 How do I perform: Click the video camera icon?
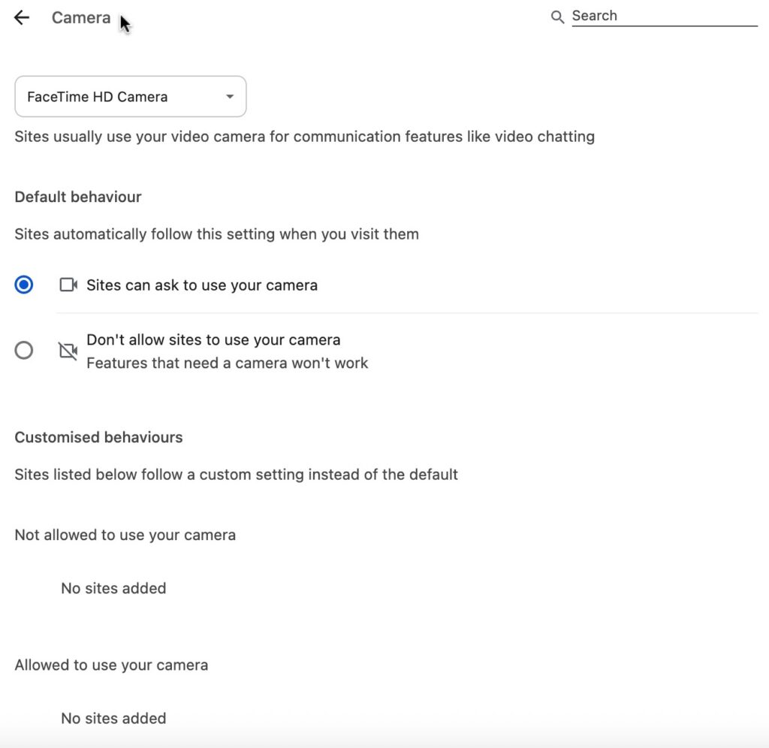(68, 285)
